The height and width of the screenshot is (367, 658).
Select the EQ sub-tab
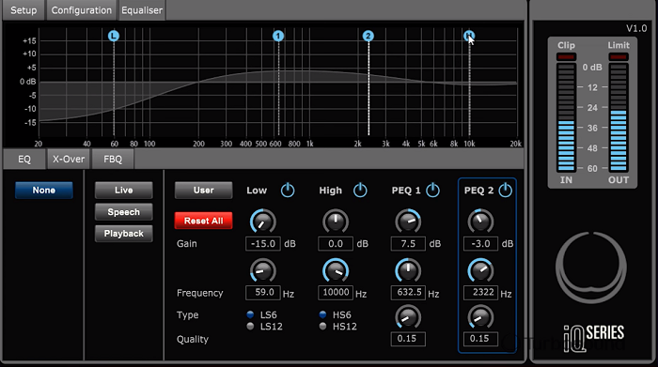point(24,160)
